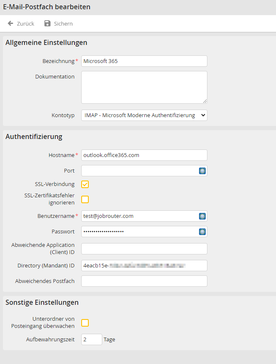Focus the Dokumentation text area
276x364 pixels.
[144, 87]
